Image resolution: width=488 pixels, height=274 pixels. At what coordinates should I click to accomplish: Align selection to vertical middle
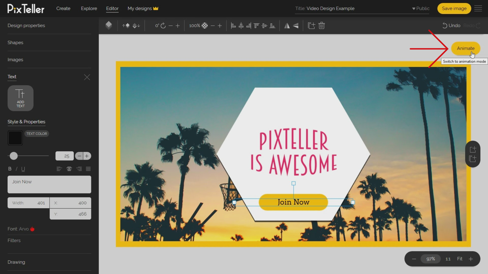pyautogui.click(x=264, y=26)
